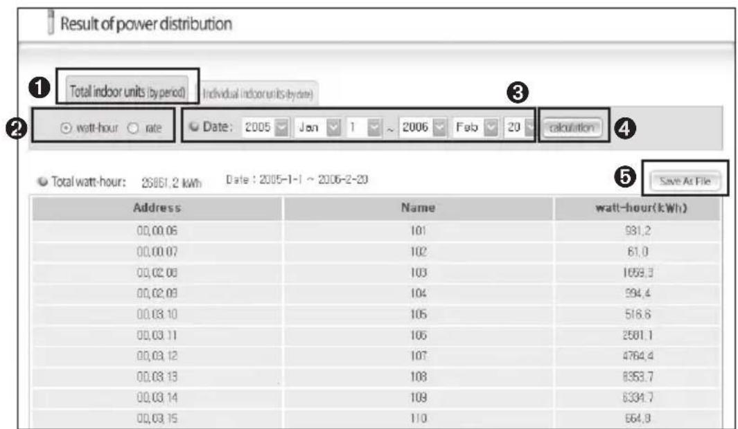738x429 pixels.
Task: Select address cell 00.03.11
Action: point(157,335)
